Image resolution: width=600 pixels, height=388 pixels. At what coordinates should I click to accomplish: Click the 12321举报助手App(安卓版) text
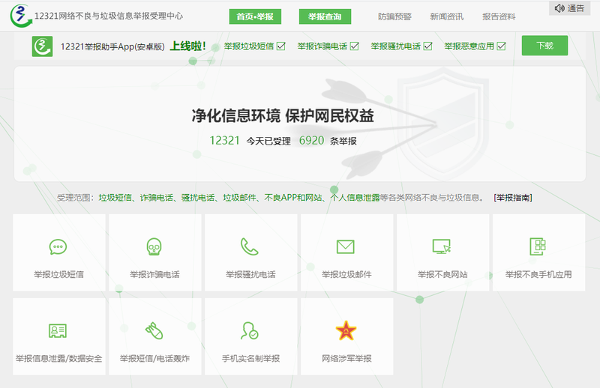click(x=112, y=46)
